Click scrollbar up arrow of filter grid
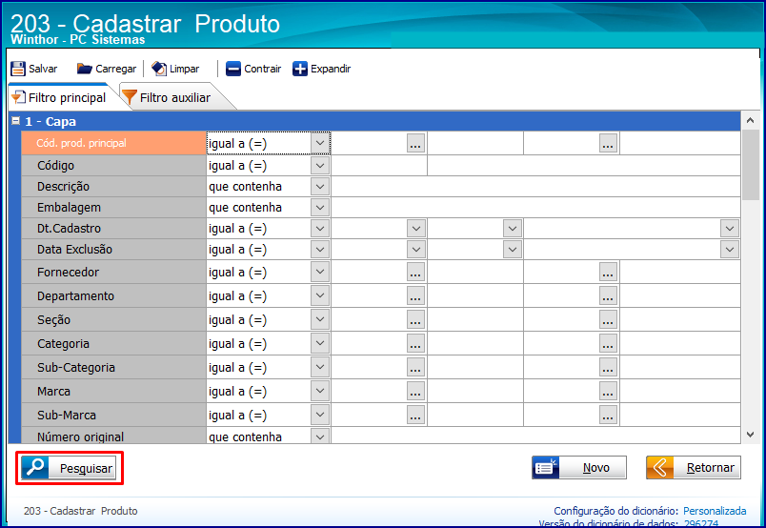 (x=751, y=120)
